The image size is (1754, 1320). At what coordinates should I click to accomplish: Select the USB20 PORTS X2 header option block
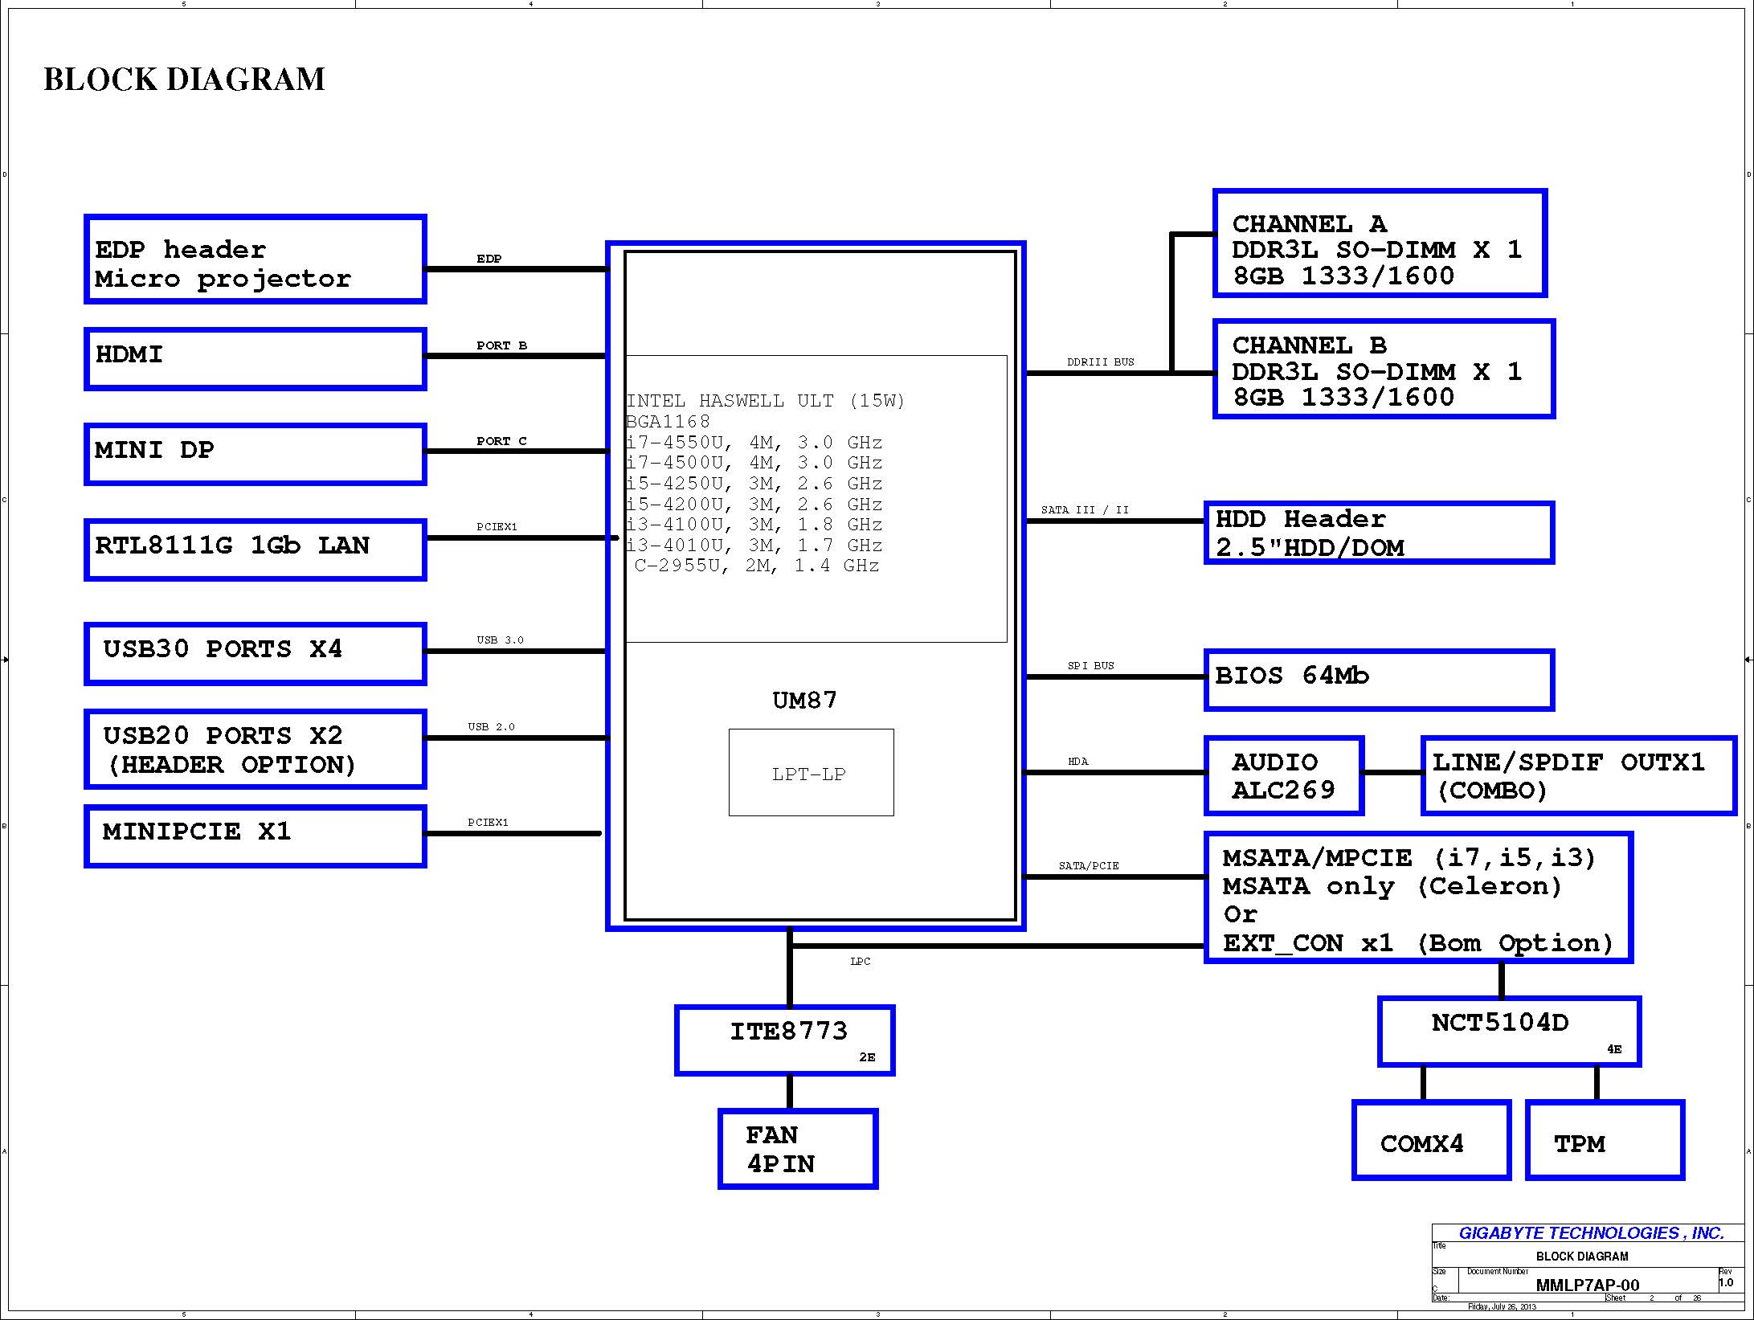coord(255,749)
